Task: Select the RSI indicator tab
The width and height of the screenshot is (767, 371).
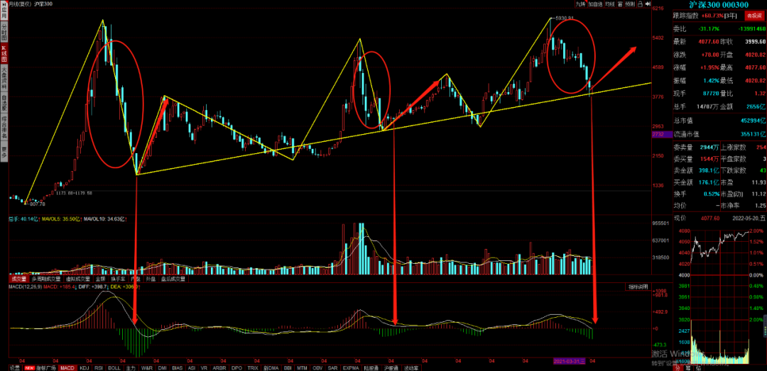Action: point(99,367)
